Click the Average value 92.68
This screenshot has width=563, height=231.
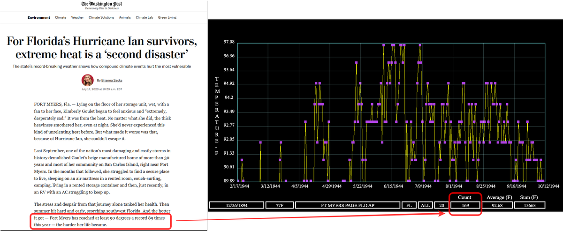click(x=496, y=205)
